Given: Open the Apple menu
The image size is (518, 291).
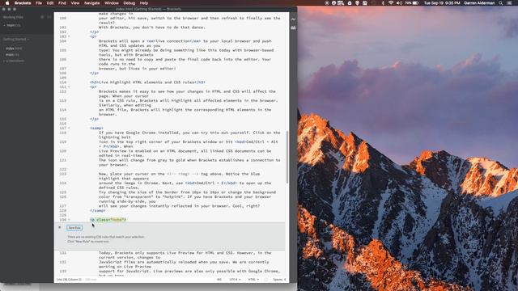Looking at the screenshot, I should (7, 3).
